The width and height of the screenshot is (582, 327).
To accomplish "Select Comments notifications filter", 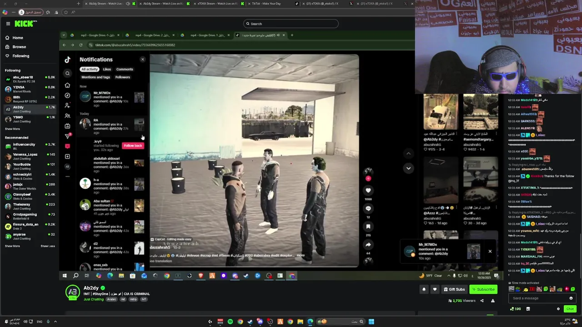I will point(125,69).
